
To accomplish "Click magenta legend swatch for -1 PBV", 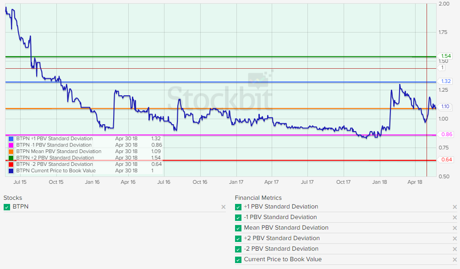I will (x=11, y=145).
